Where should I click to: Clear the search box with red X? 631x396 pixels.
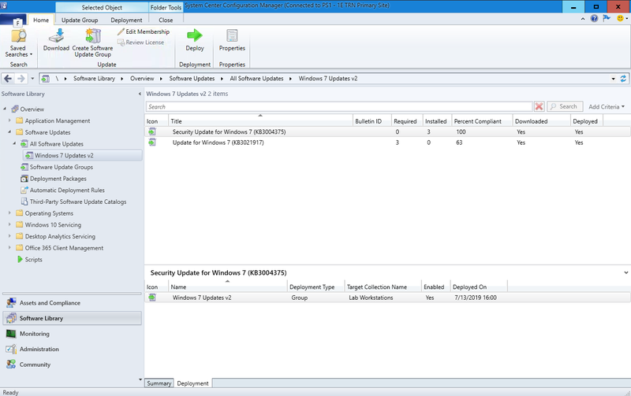(539, 106)
